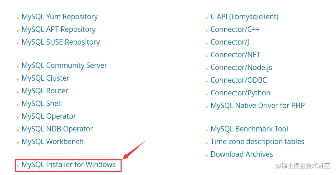This screenshot has width=336, height=175.
Task: Open the Connector/ODBC link
Action: tap(239, 80)
